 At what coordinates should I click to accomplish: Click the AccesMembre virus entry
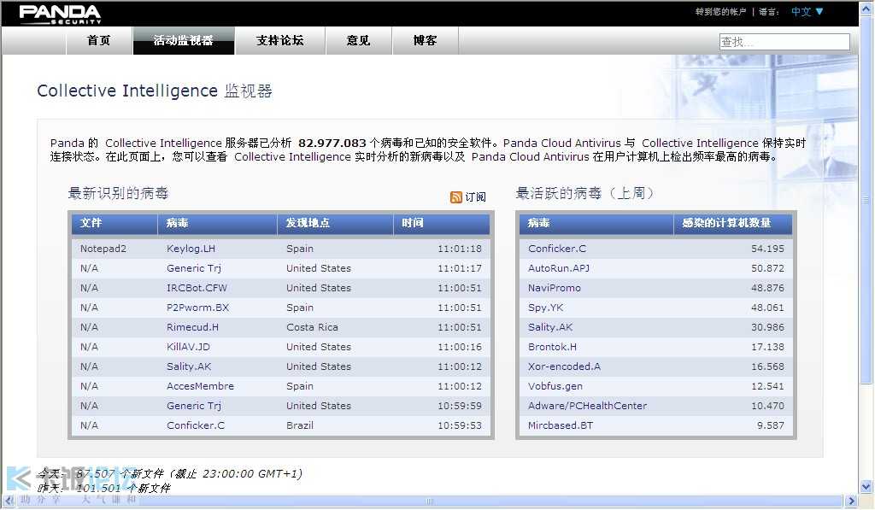click(x=200, y=386)
